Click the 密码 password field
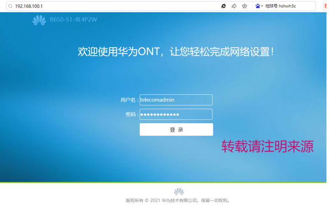This screenshot has height=206, width=329. 176,114
